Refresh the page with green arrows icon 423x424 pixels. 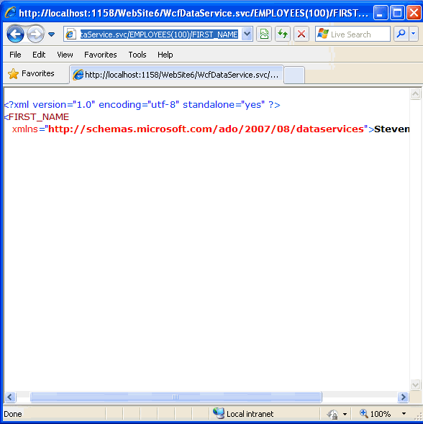point(283,34)
